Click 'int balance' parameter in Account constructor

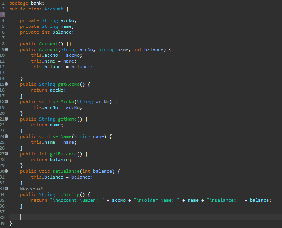point(149,49)
